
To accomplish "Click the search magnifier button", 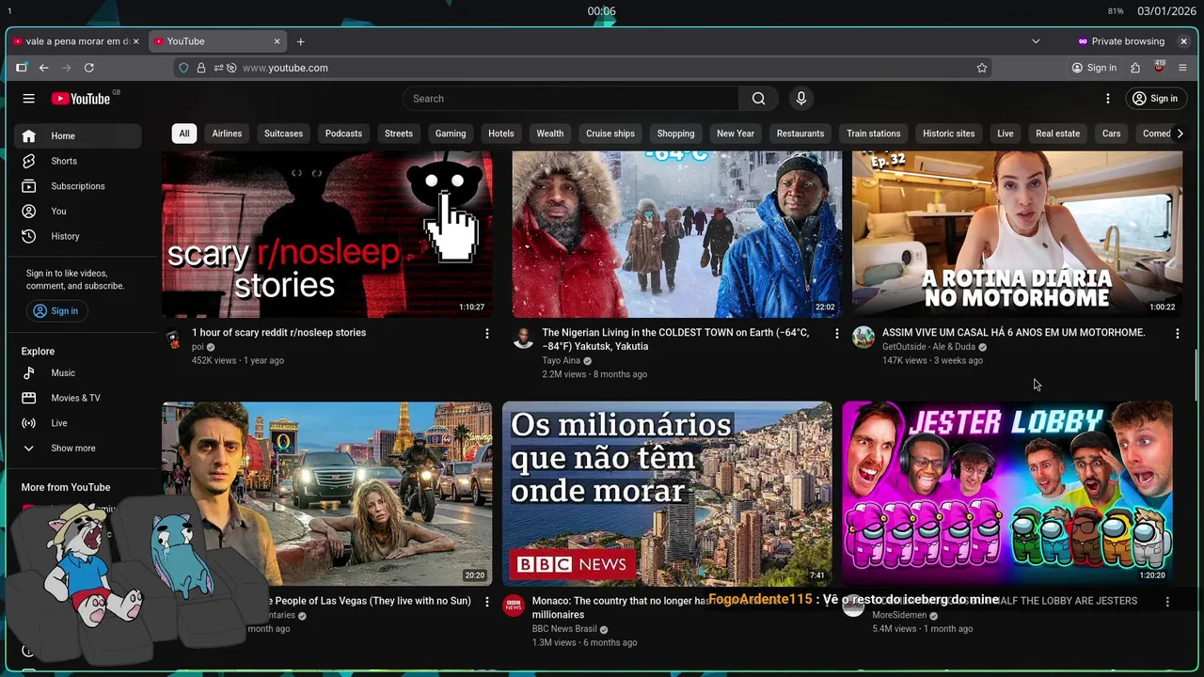I will pos(758,99).
